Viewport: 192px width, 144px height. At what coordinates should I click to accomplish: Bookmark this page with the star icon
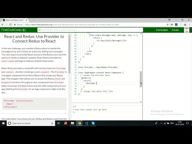pos(167,25)
